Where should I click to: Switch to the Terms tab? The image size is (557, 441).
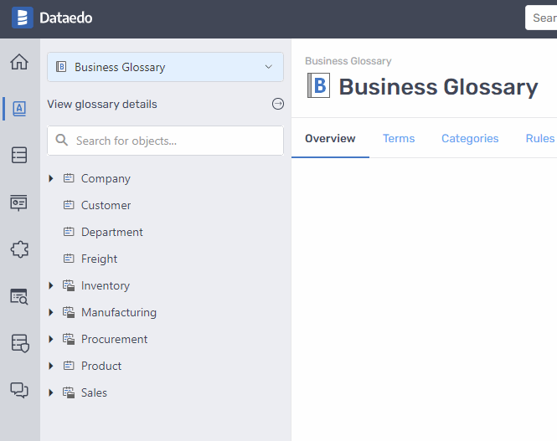coord(399,139)
